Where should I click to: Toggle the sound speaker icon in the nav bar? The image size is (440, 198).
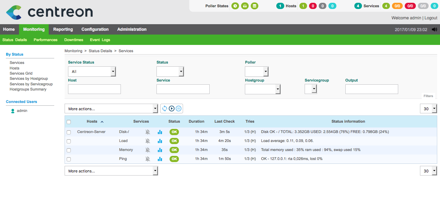[434, 30]
